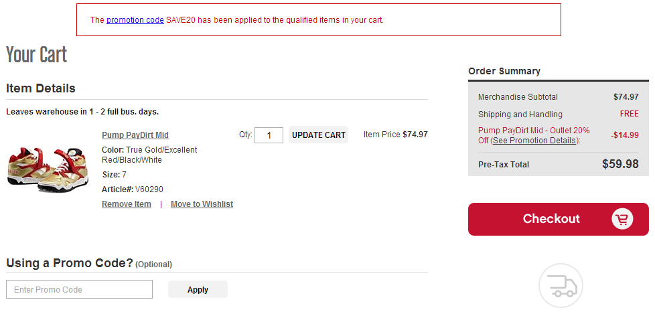Click the UPDATE CART button
Screen dimensions: 655x312
pyautogui.click(x=318, y=135)
